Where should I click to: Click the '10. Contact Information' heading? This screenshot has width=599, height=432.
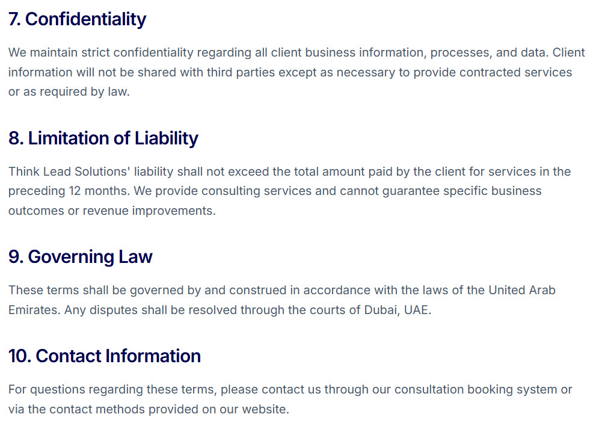coord(104,356)
